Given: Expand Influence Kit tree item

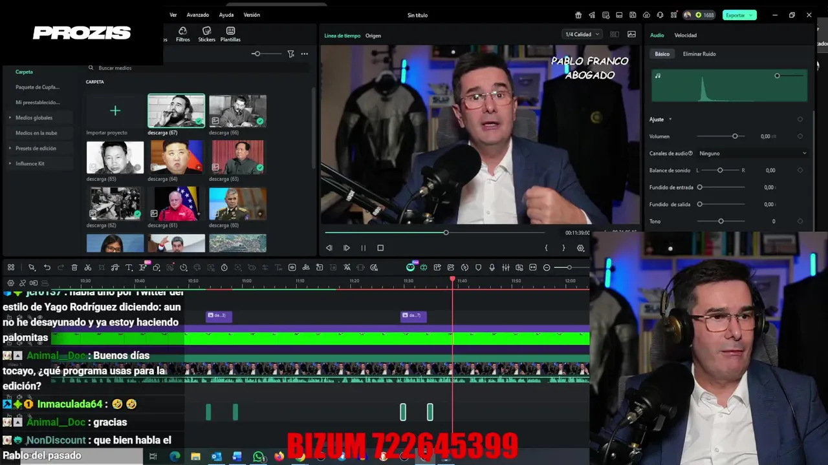Looking at the screenshot, I should pyautogui.click(x=10, y=163).
